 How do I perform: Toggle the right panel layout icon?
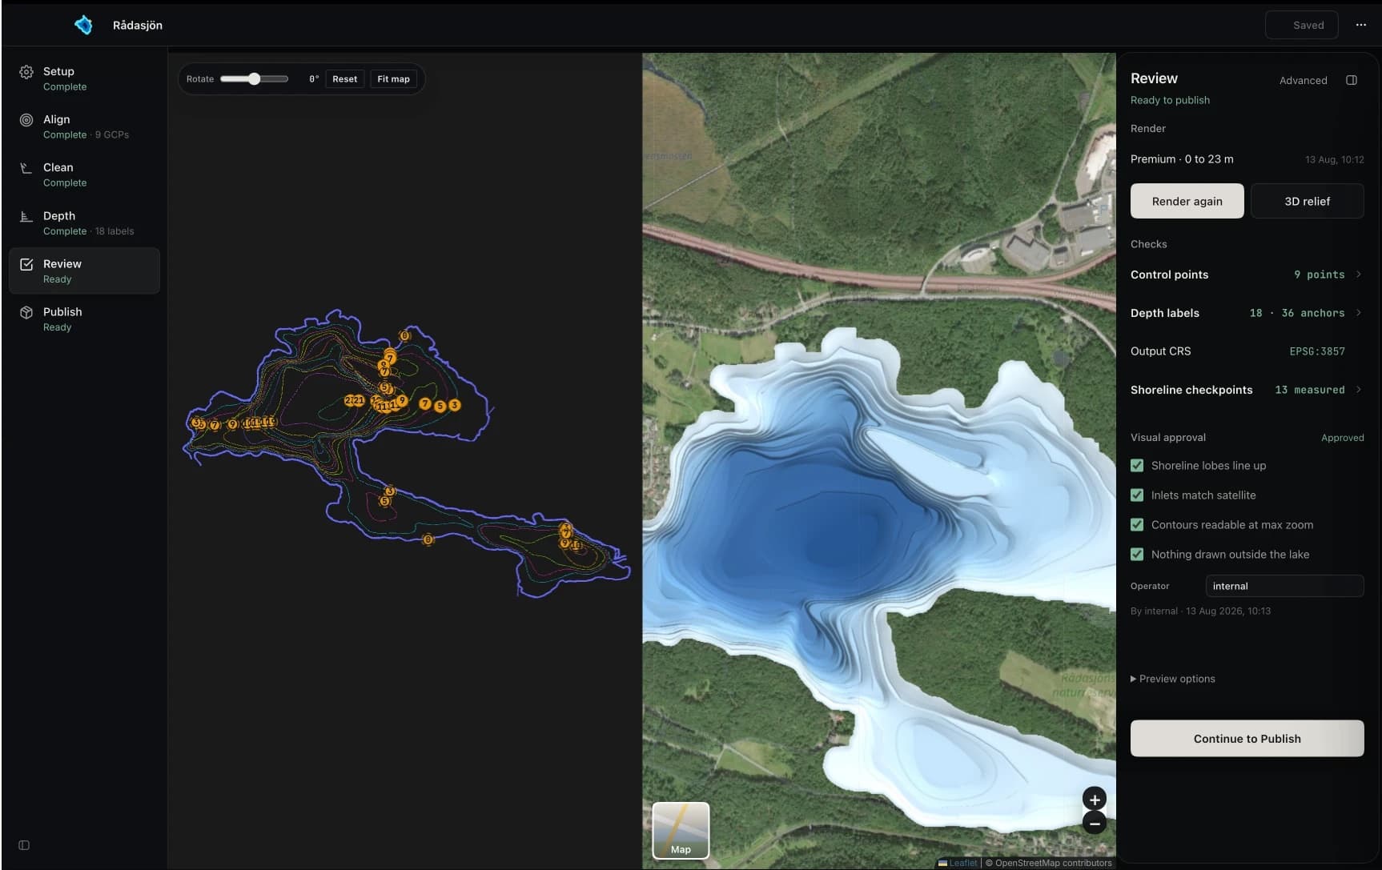coord(1352,80)
